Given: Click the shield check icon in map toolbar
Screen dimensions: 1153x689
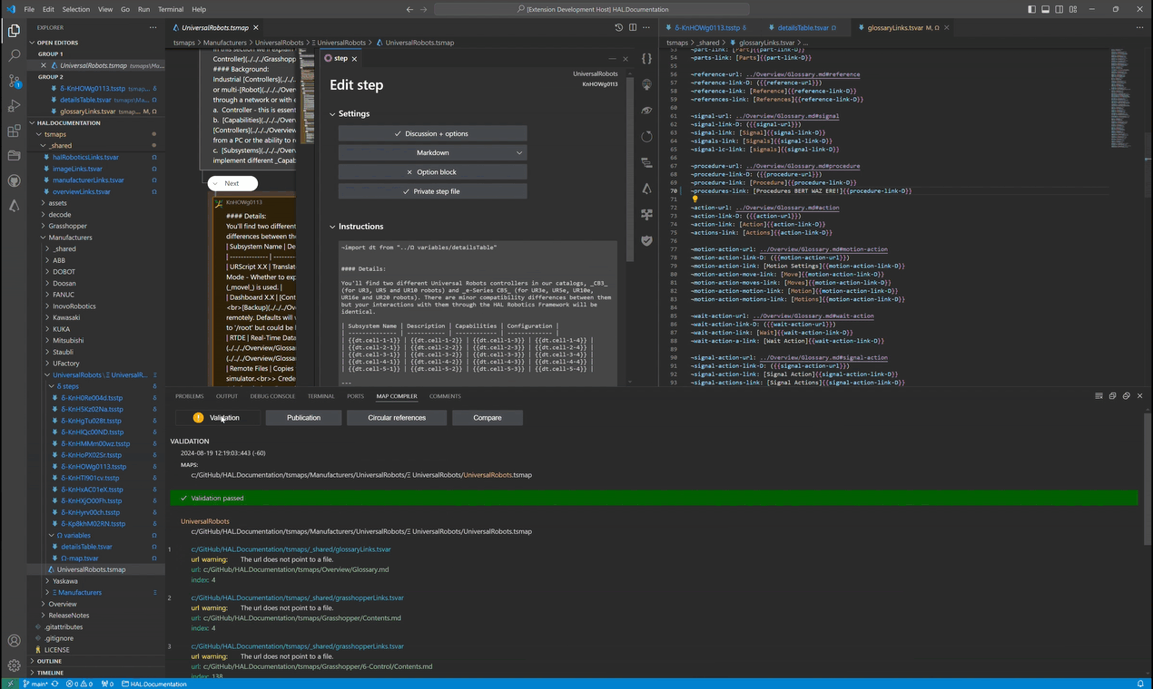Looking at the screenshot, I should pos(646,241).
